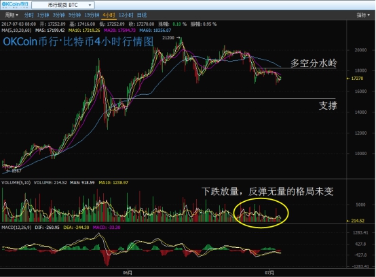Select the 1分钟 interval tab
The height and width of the screenshot is (277, 376).
tap(43, 15)
